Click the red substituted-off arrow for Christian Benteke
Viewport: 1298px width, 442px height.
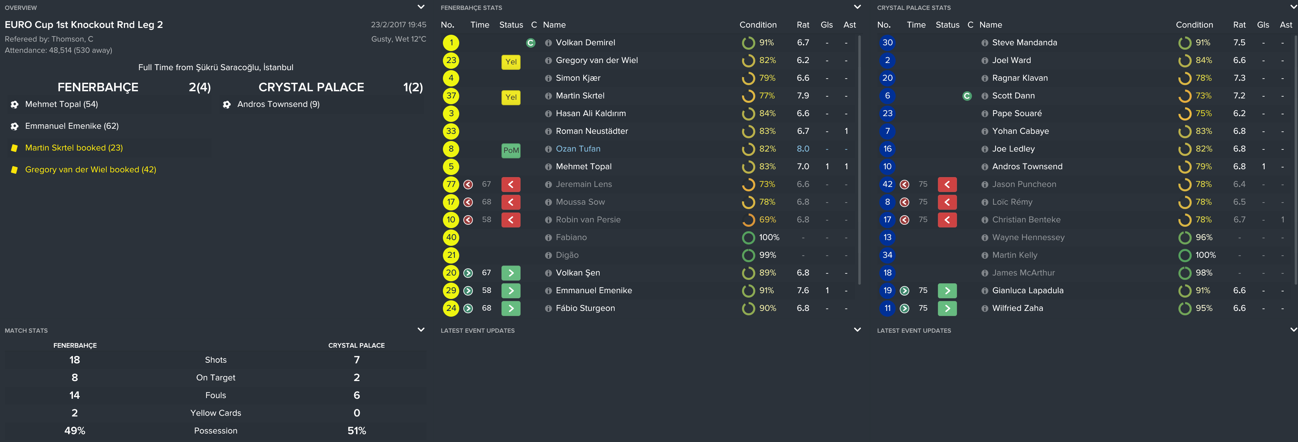tap(947, 220)
